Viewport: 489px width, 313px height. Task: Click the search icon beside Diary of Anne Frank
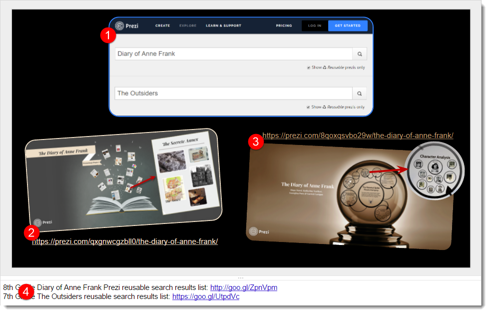coord(360,54)
